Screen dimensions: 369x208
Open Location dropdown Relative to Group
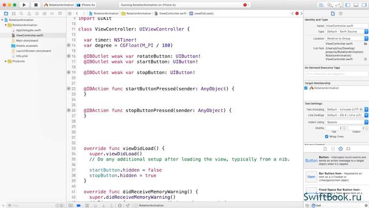click(347, 39)
